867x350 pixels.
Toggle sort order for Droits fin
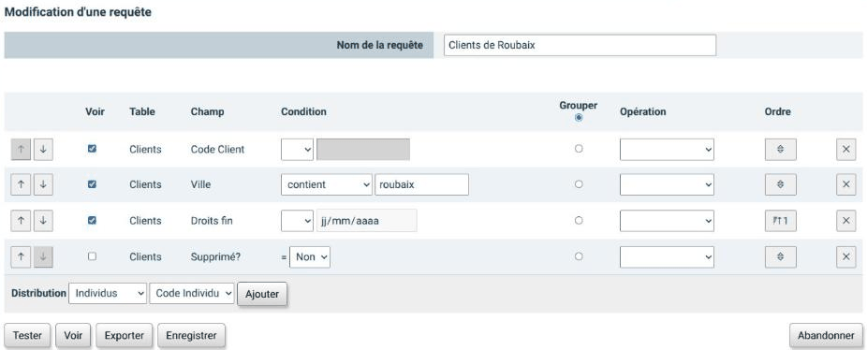(x=780, y=221)
